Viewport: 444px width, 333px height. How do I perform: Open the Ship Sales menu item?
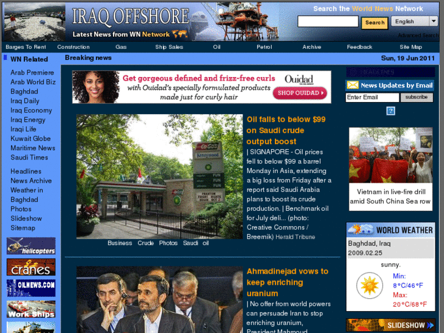[169, 47]
